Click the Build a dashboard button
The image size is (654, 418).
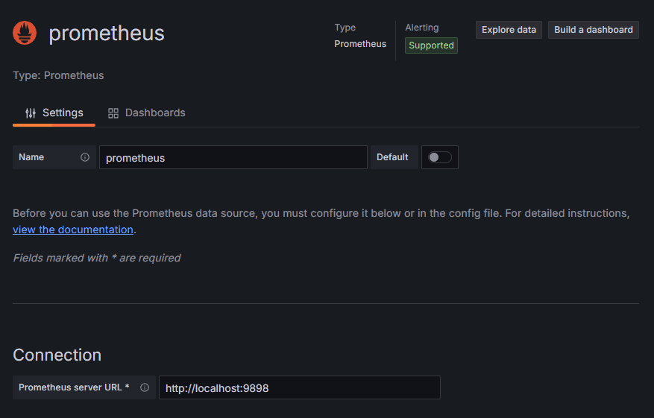tap(594, 30)
